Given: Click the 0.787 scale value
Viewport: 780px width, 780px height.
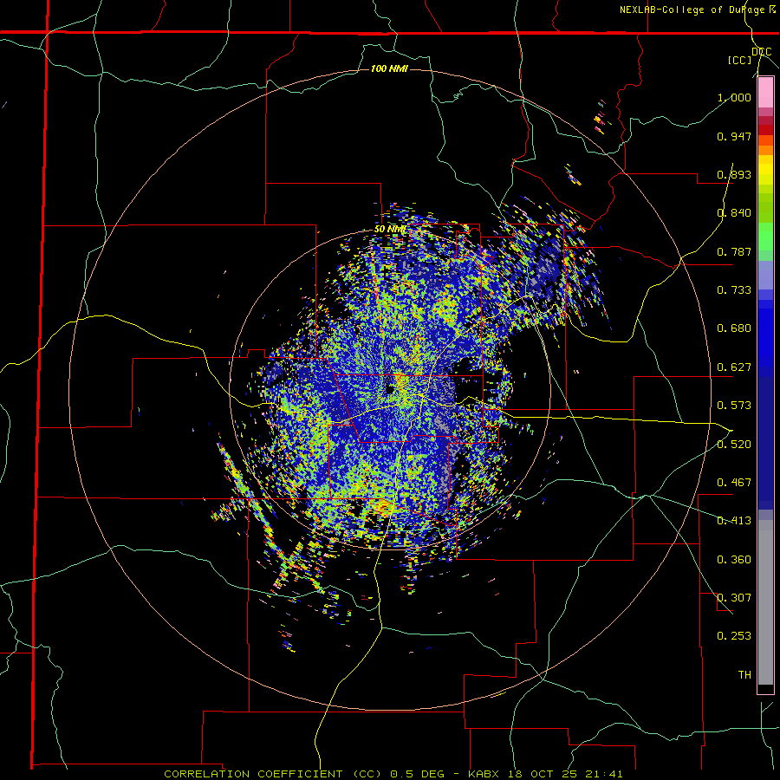Looking at the screenshot, I should click(x=734, y=251).
